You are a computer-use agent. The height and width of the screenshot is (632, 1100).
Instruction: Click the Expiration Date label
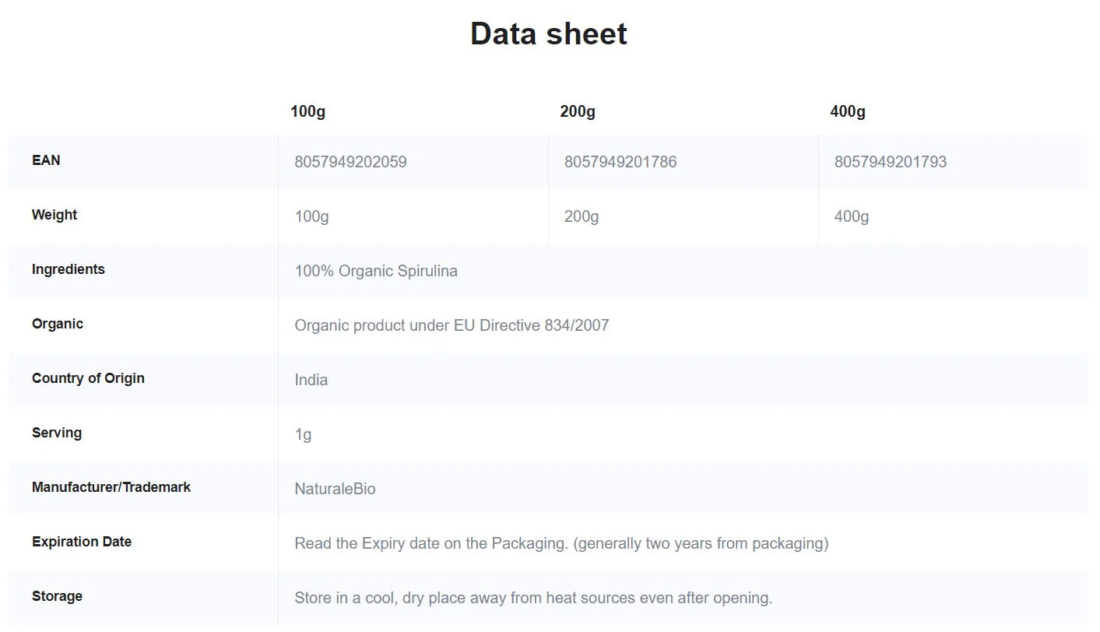(x=82, y=542)
